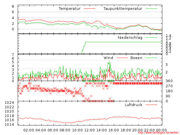Click the 06:00 time axis label
The image size is (180, 135).
[x=53, y=130]
